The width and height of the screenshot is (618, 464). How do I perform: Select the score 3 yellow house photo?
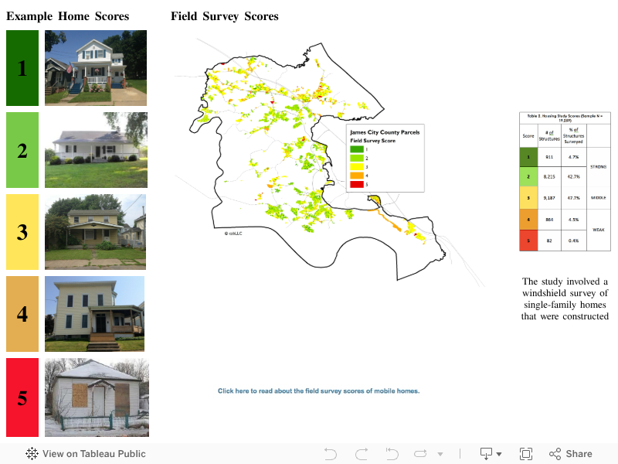click(x=96, y=232)
